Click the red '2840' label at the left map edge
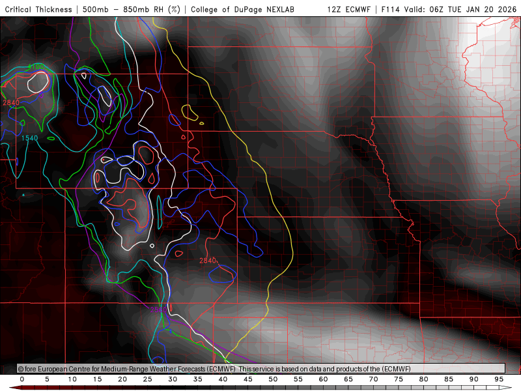 [11, 103]
